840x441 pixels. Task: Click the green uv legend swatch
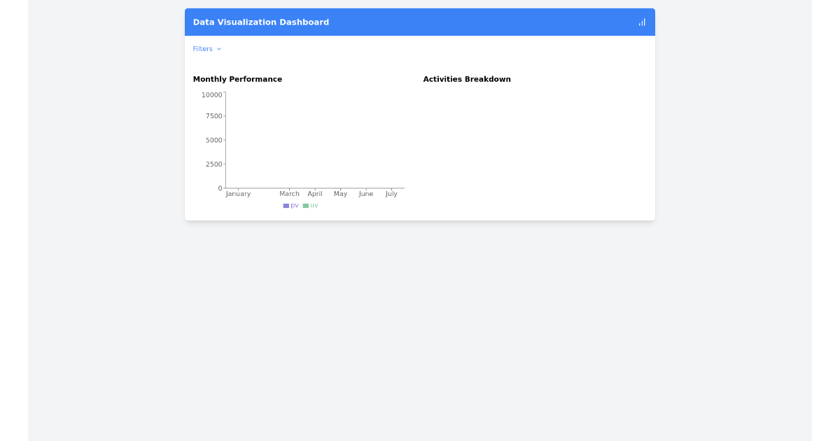click(306, 206)
